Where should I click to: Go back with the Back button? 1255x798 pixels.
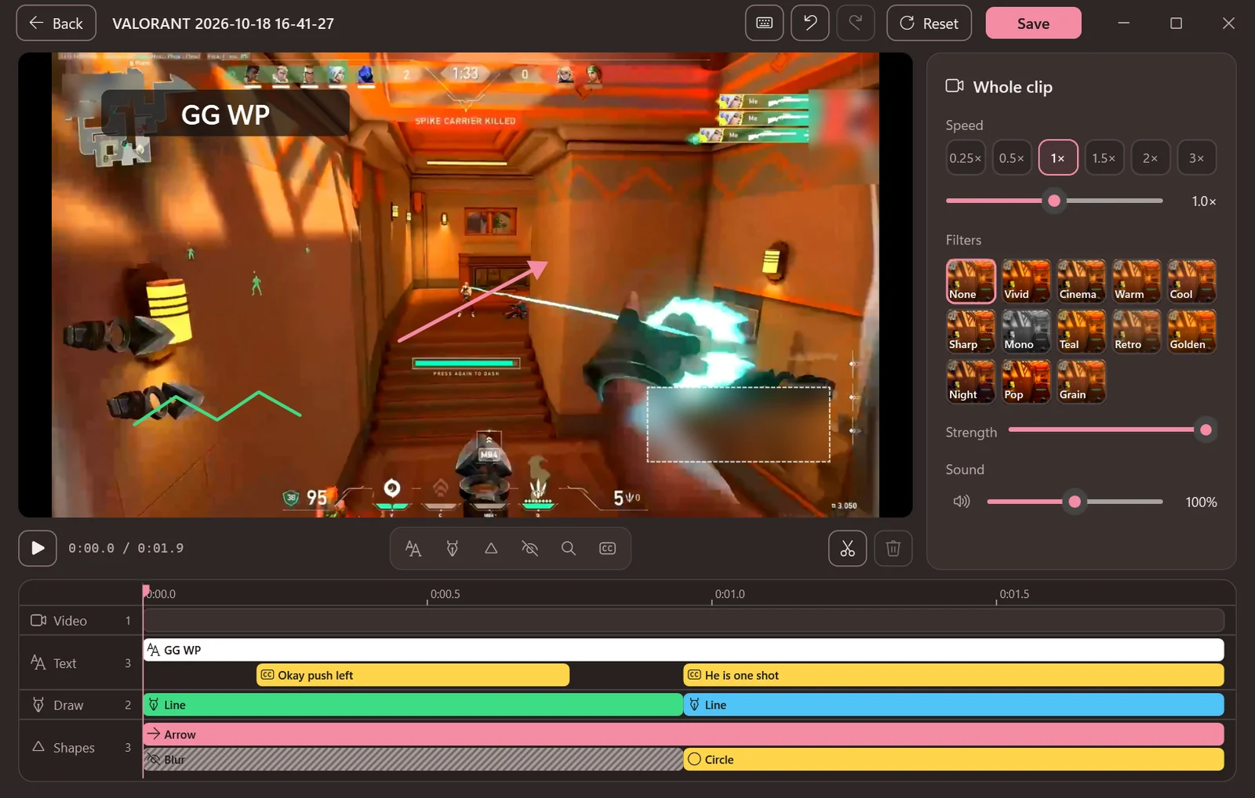coord(56,23)
